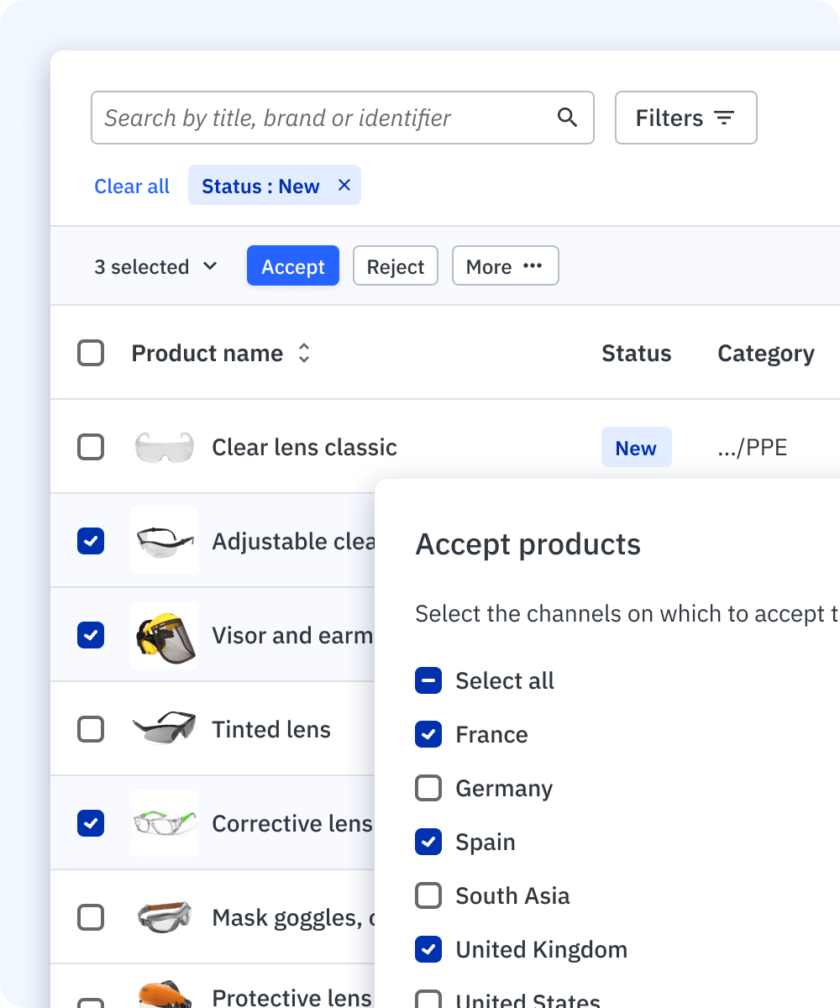Screen dimensions: 840x1008
Task: Click the Status column header
Action: coord(636,354)
